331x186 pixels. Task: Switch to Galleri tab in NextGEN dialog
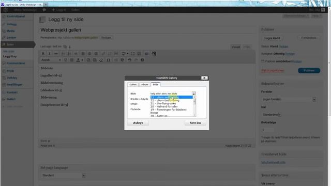(133, 85)
